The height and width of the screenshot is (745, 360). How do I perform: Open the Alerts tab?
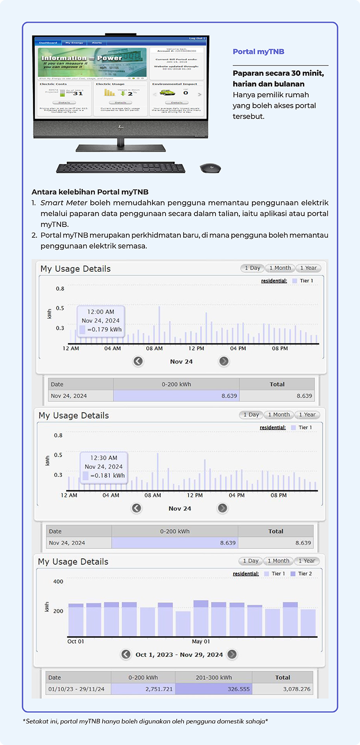pos(97,43)
